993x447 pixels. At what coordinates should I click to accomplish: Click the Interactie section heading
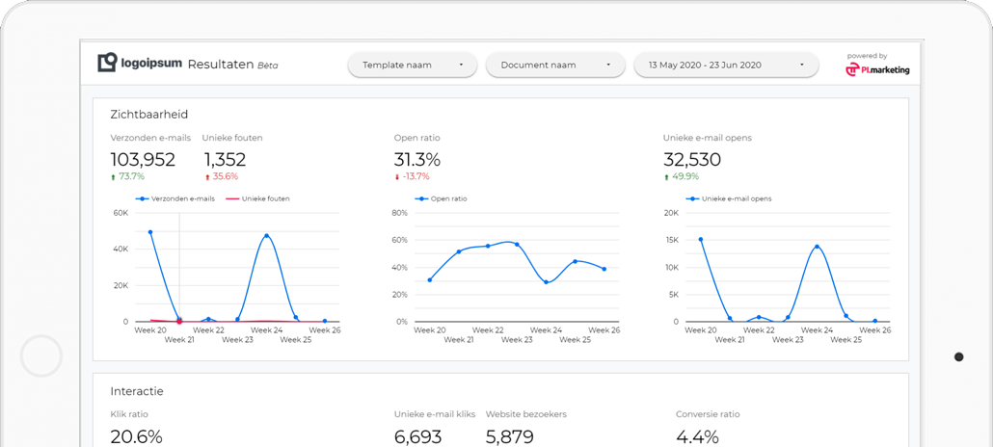click(137, 391)
